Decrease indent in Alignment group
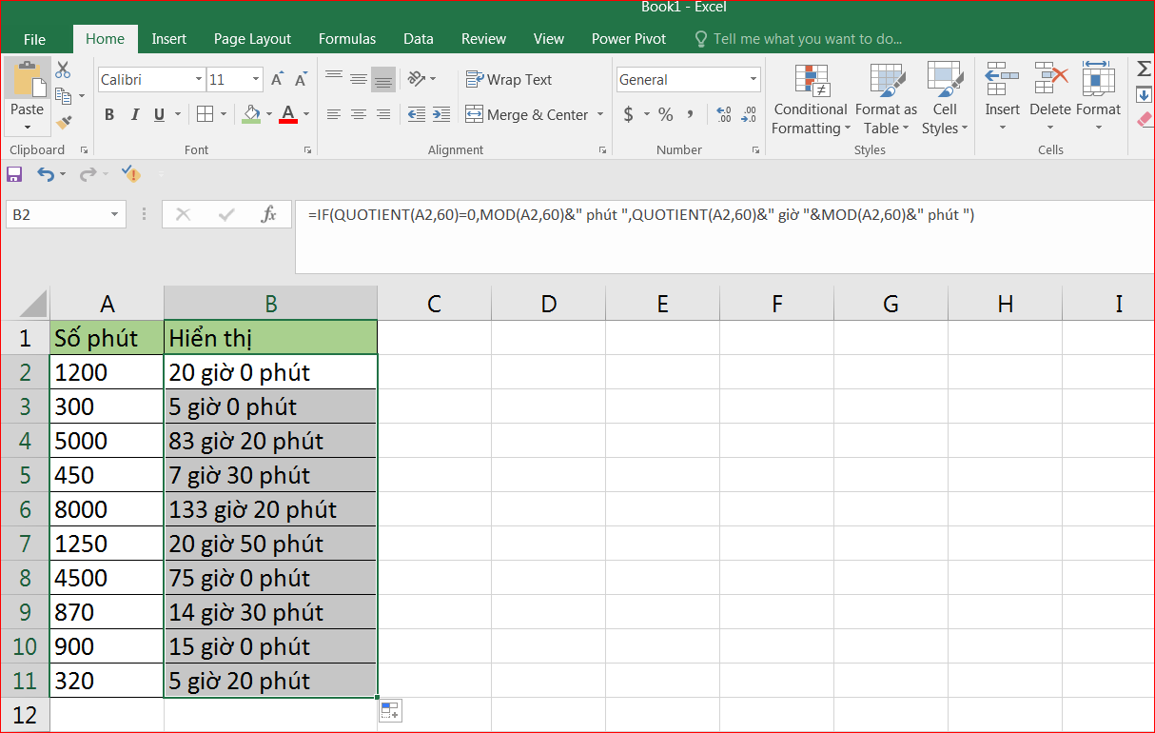Screen dimensions: 1155x733 coord(417,114)
